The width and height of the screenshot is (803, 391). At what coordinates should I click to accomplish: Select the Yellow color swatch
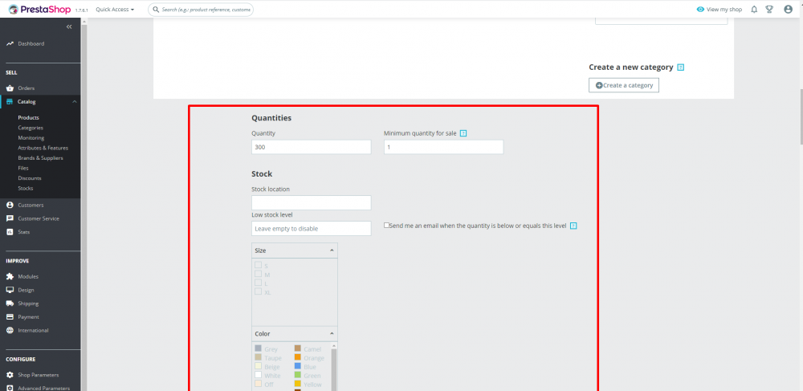(x=298, y=383)
